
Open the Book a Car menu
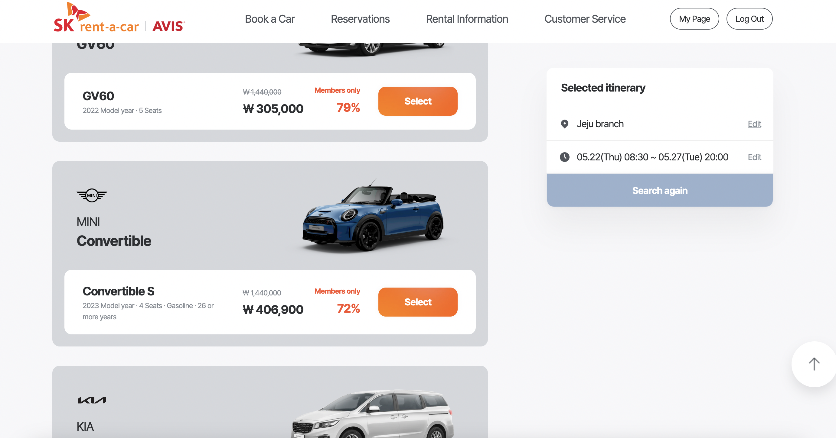click(270, 19)
